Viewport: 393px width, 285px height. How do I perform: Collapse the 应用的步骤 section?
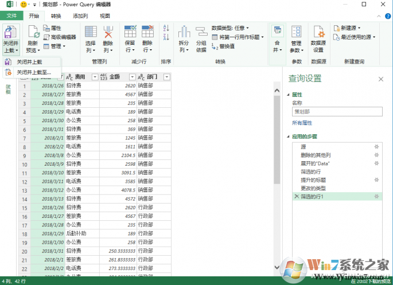coord(289,136)
